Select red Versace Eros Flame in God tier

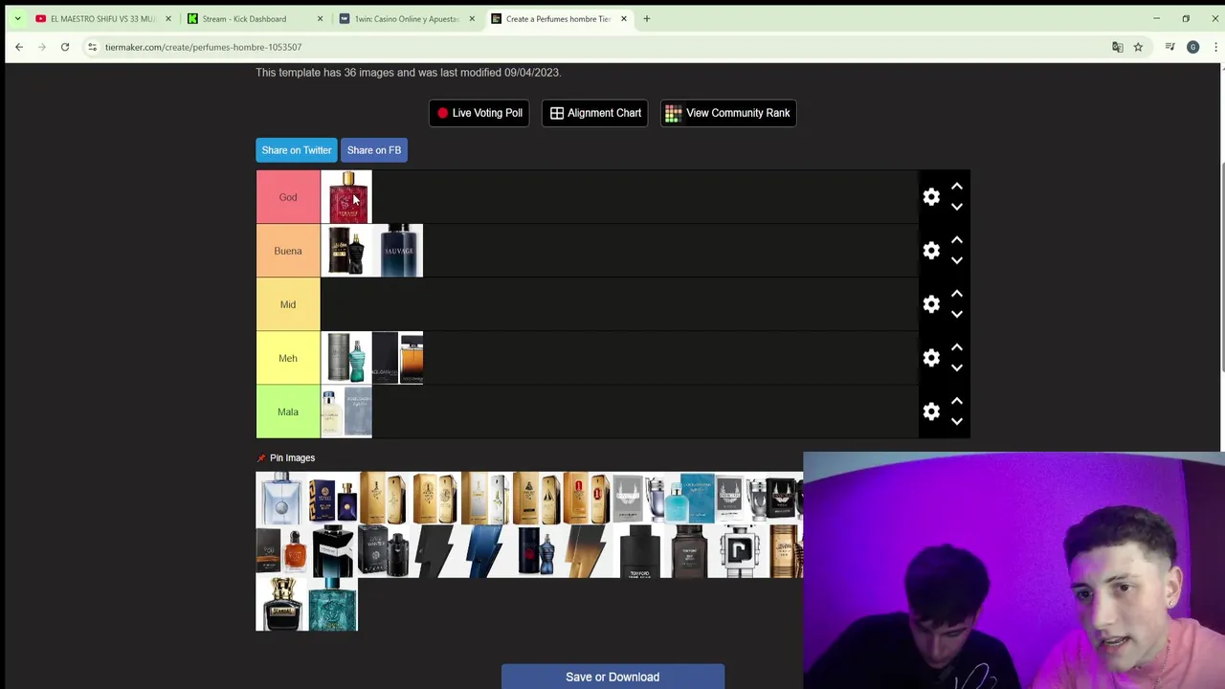tap(346, 197)
